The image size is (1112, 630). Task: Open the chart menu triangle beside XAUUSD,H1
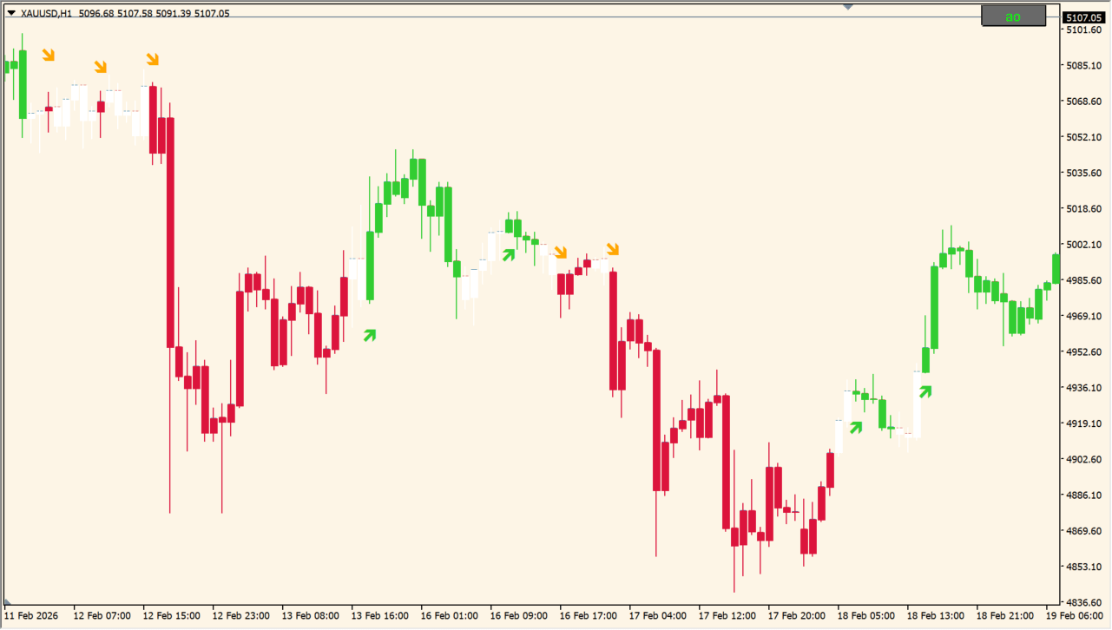point(10,13)
